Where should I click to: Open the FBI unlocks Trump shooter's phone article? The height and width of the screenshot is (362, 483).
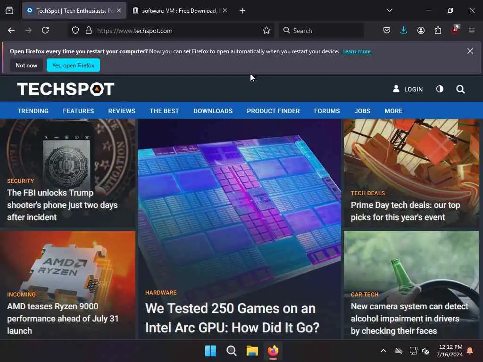point(62,205)
